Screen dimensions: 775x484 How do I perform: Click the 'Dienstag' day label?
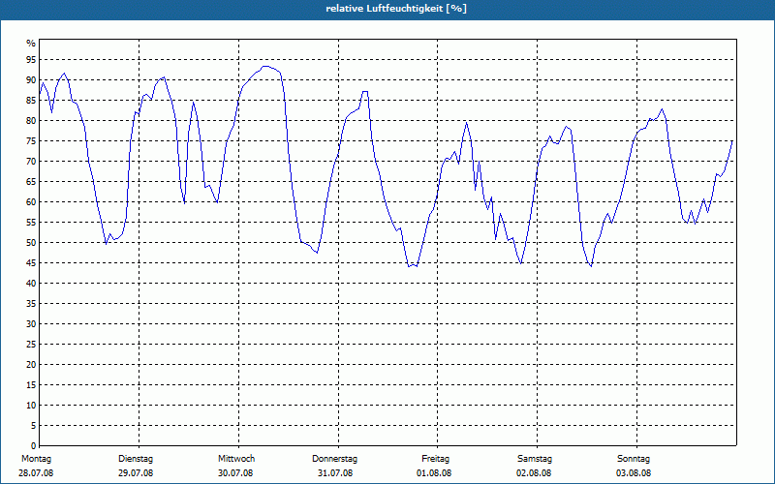[136, 459]
